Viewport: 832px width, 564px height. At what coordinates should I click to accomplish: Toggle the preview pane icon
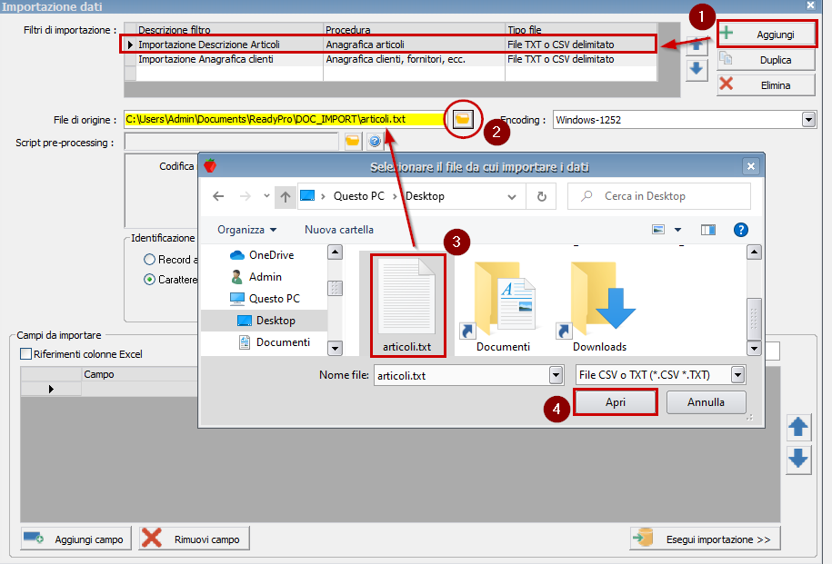point(709,230)
